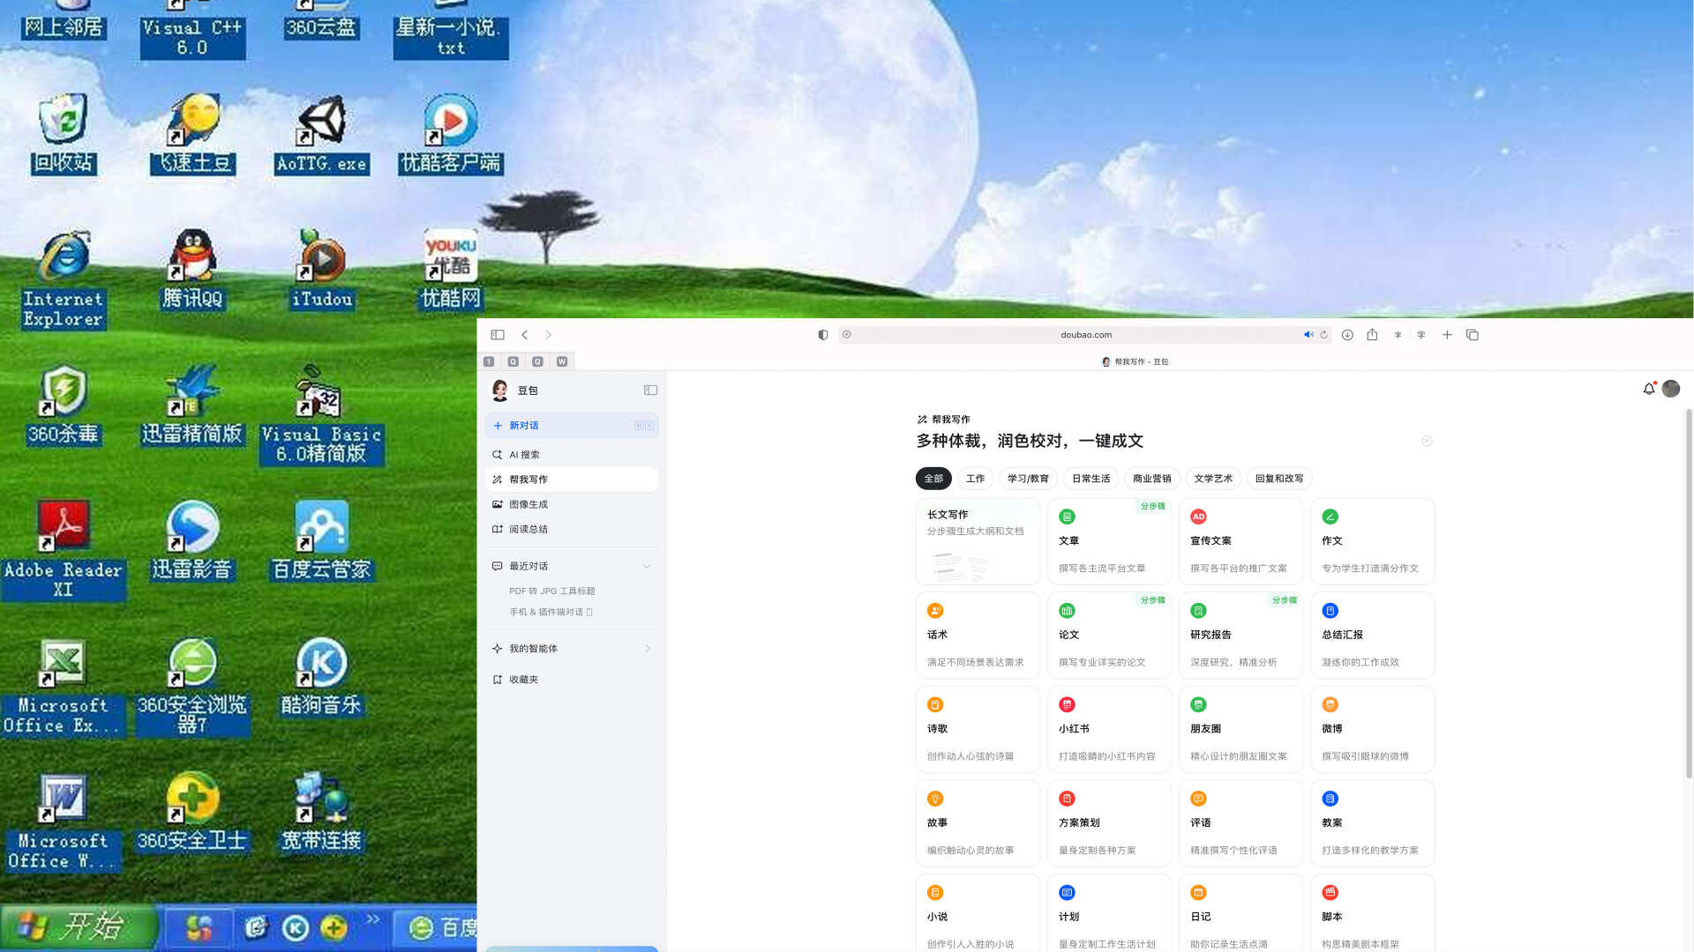Viewport: 1694px width, 952px height.
Task: Open the 小红书 writing card
Action: pos(1109,729)
